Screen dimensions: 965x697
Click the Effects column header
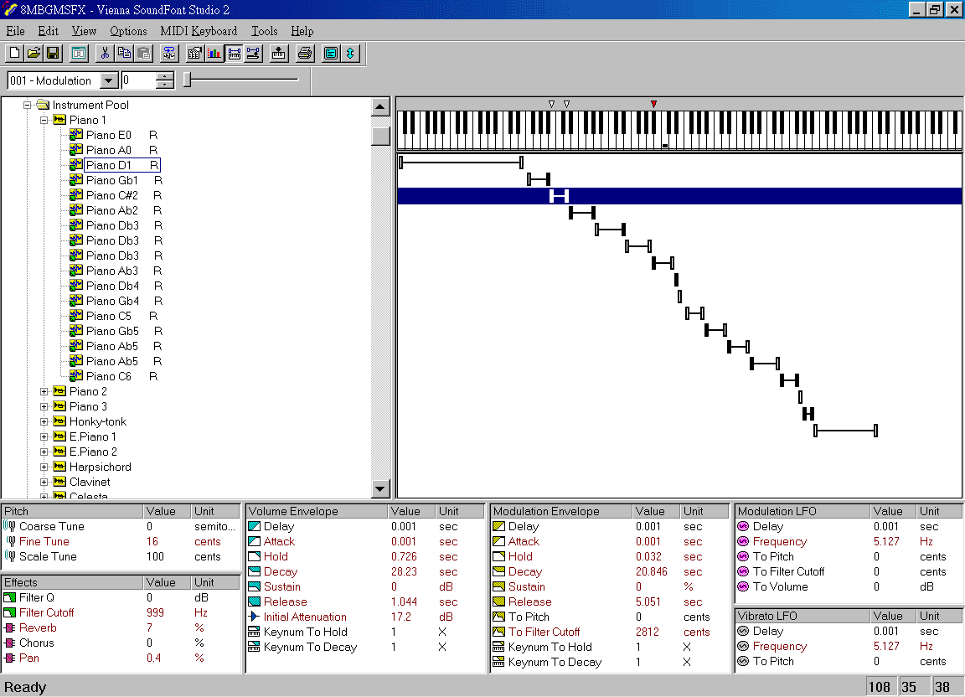(73, 582)
